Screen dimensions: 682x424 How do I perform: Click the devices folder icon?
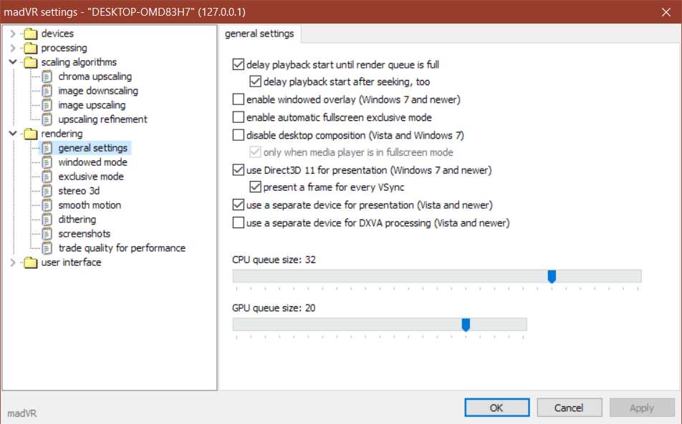30,34
